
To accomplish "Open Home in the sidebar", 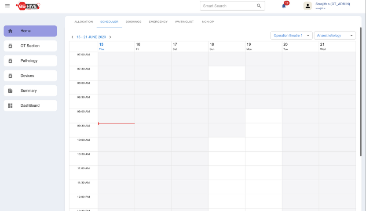I will point(30,31).
